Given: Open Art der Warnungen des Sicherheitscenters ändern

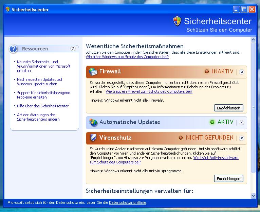Looking at the screenshot, I should point(38,117).
